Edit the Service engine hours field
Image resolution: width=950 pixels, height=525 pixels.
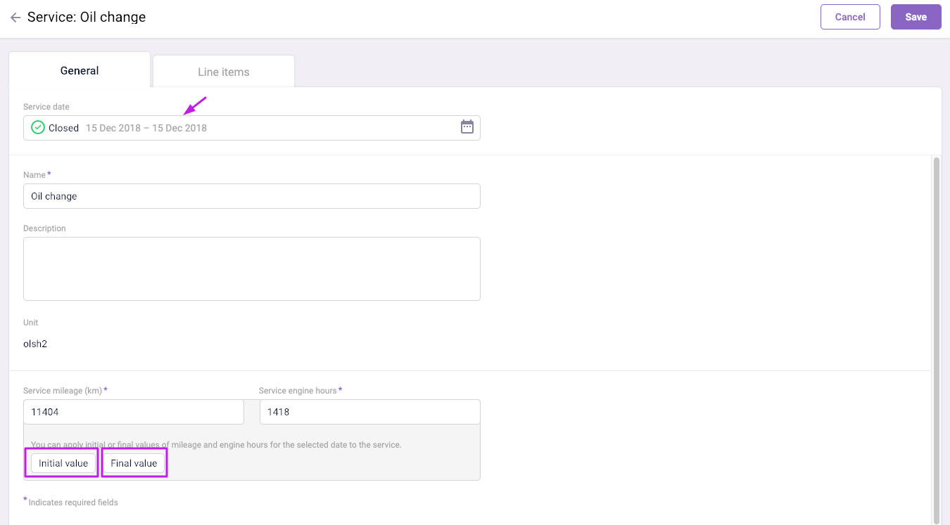(x=369, y=412)
